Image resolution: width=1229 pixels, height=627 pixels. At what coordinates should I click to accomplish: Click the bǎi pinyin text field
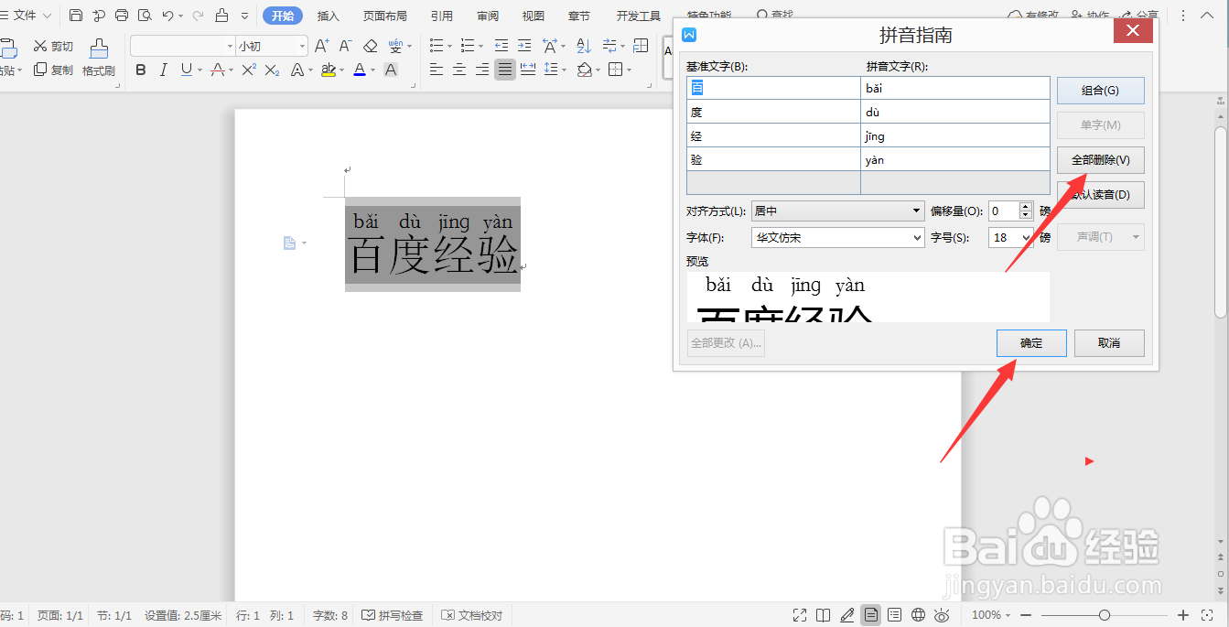tap(954, 88)
